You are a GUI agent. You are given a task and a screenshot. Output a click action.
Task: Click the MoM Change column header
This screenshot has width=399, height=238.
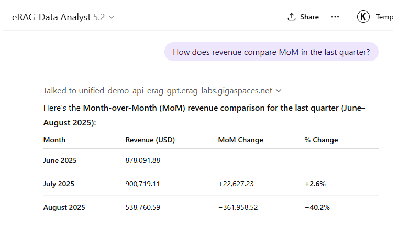point(240,140)
